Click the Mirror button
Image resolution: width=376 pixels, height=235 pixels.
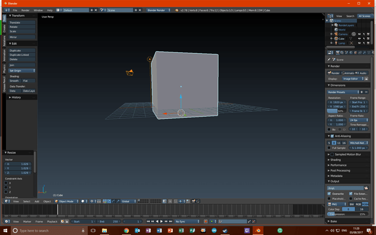[x=22, y=37]
